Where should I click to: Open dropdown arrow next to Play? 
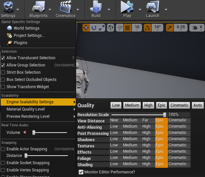[140, 10]
